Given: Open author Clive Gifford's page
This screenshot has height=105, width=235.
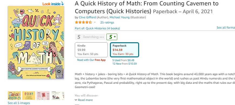Looking at the screenshot, I should (x=87, y=17).
